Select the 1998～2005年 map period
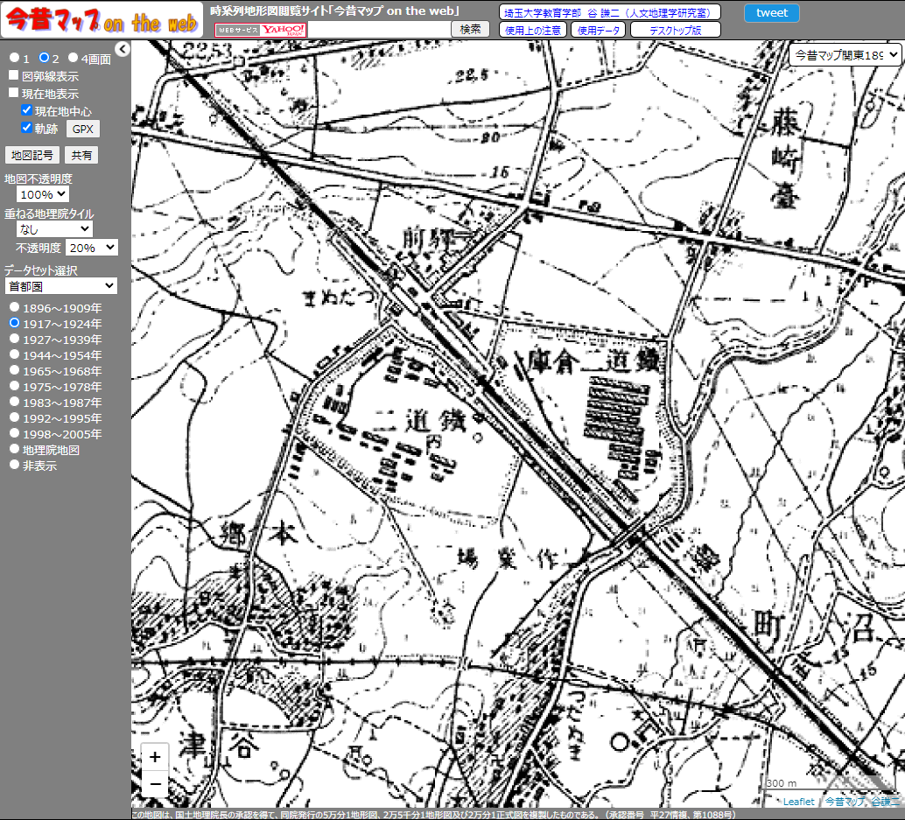The width and height of the screenshot is (905, 820). coord(14,433)
